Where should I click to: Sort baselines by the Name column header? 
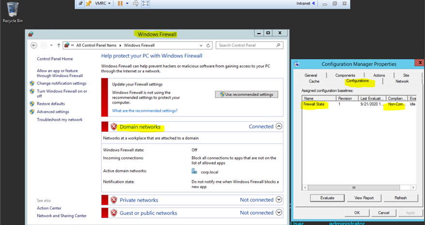(x=319, y=98)
